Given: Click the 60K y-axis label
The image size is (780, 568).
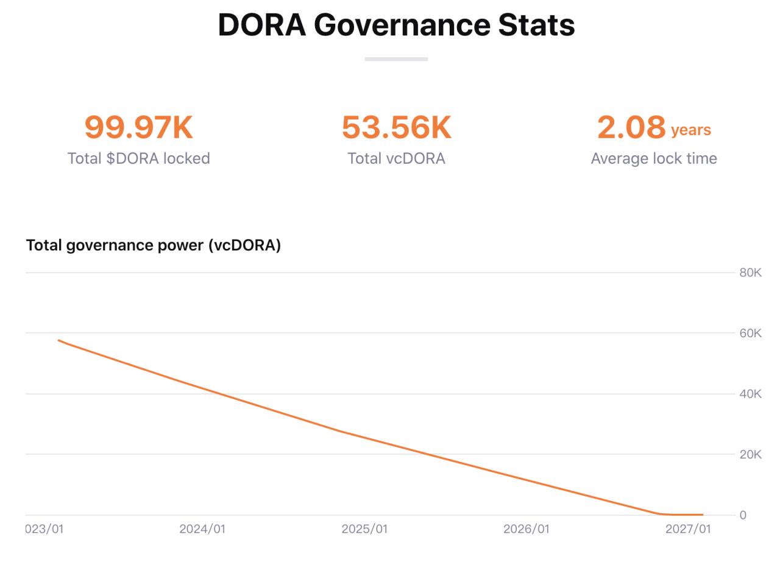Looking at the screenshot, I should coord(750,333).
